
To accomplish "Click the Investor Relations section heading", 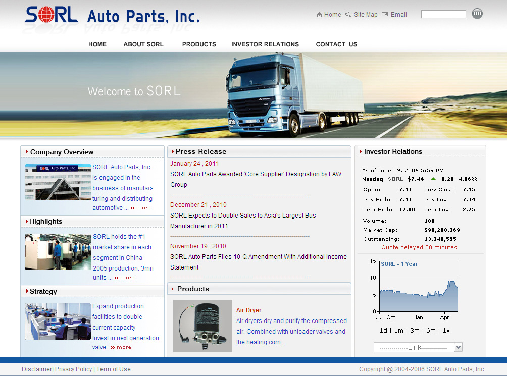I will 393,151.
